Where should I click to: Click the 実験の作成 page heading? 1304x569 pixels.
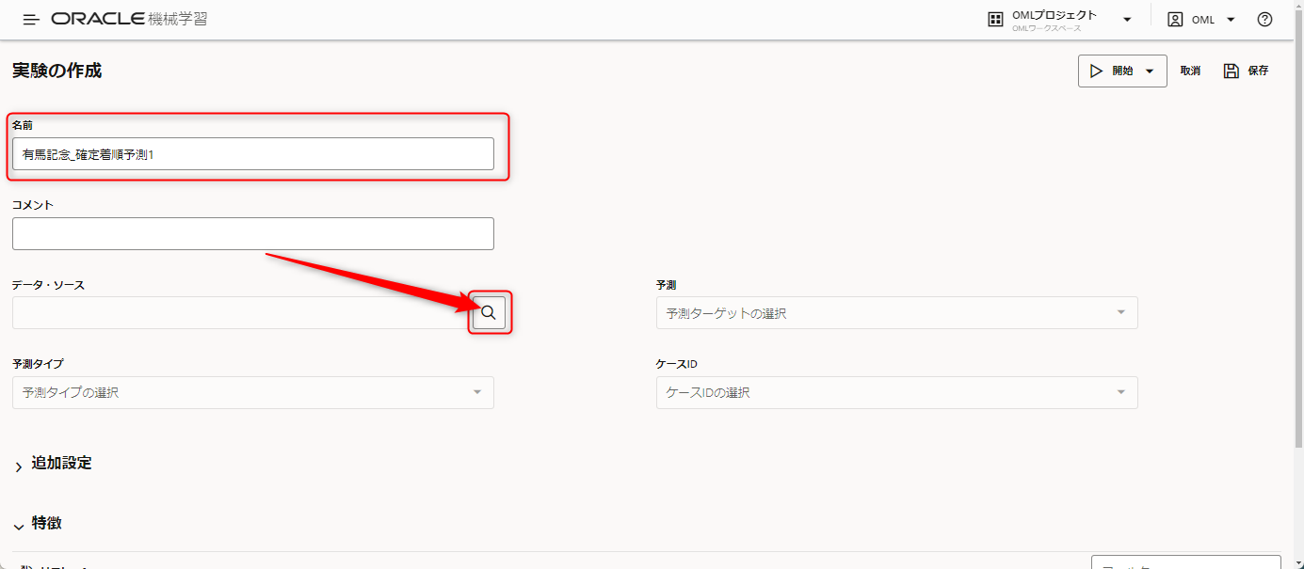[x=56, y=71]
